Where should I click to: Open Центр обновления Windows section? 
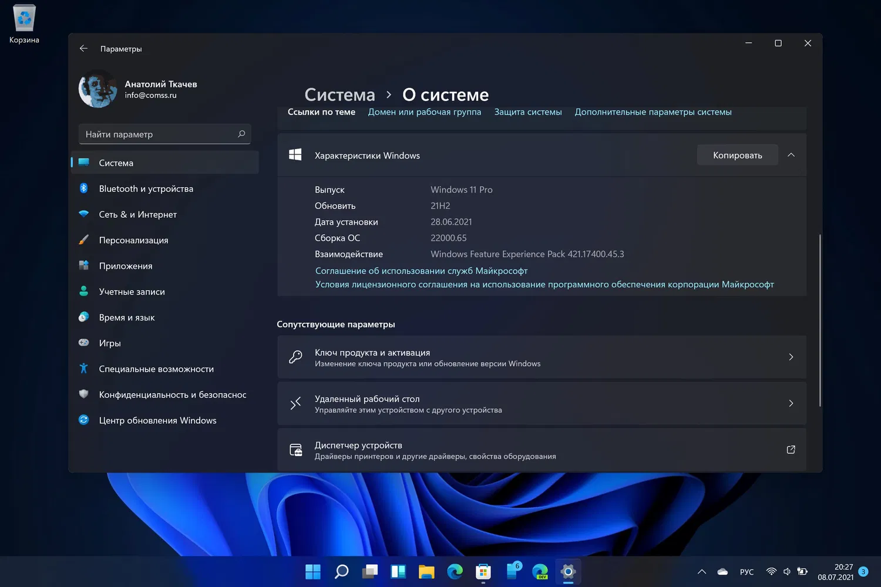[157, 420]
